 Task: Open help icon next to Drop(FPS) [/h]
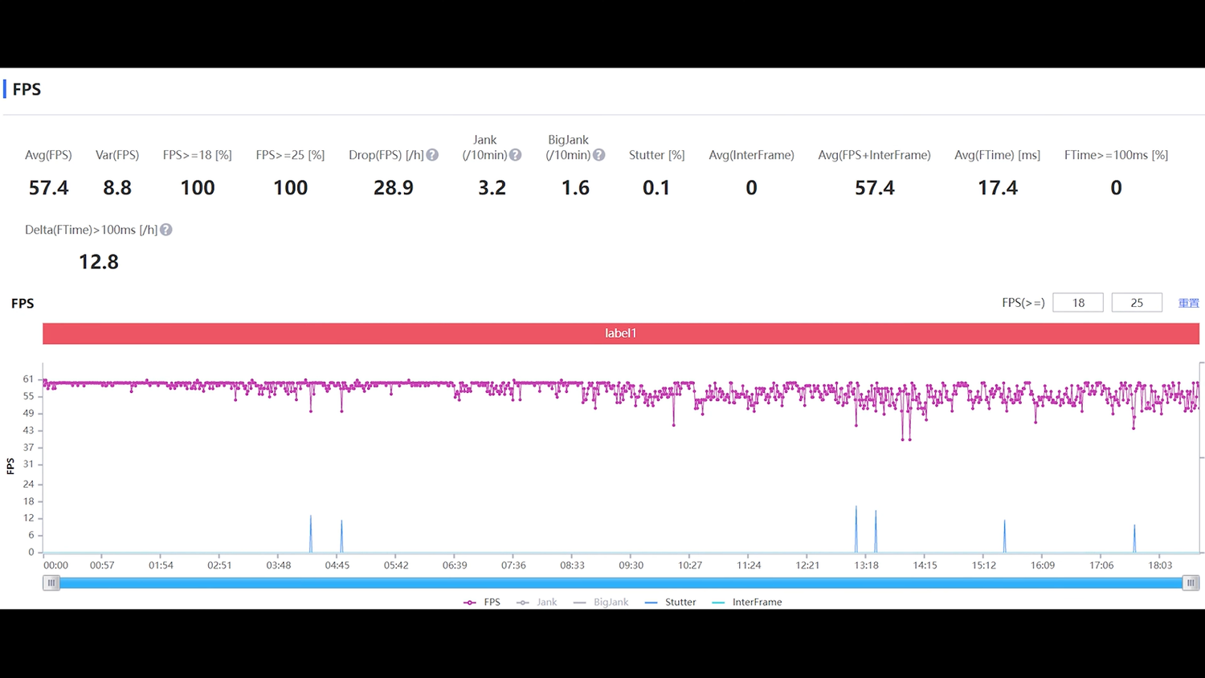click(x=432, y=155)
